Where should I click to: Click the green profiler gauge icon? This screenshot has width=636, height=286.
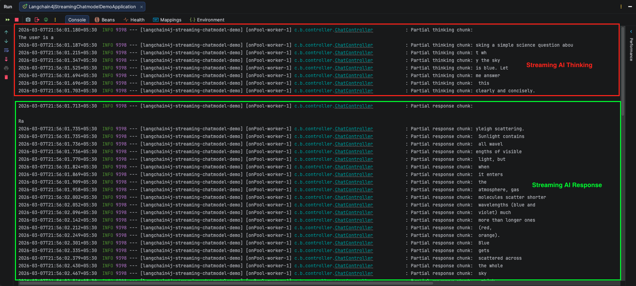click(46, 20)
